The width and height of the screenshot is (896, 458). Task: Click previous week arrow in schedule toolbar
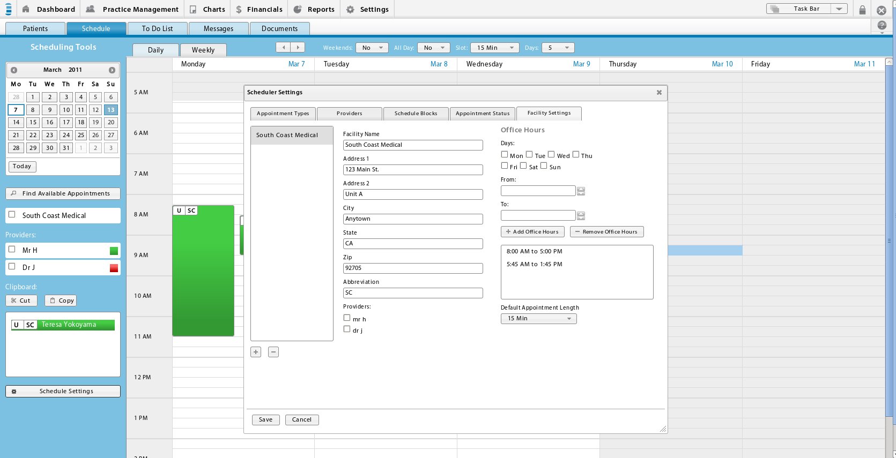(283, 47)
